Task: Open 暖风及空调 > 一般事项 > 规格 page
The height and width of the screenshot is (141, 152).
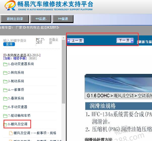Action: click(x=35, y=133)
